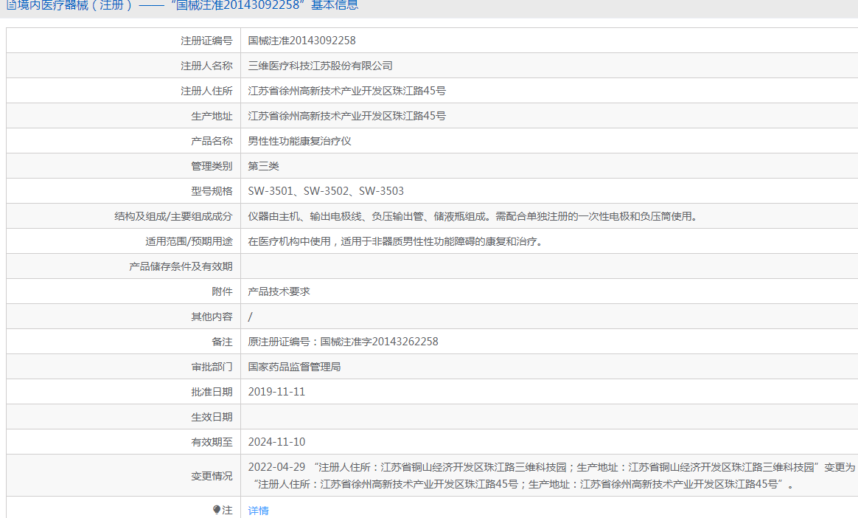Click the 附件 label

pos(222,292)
